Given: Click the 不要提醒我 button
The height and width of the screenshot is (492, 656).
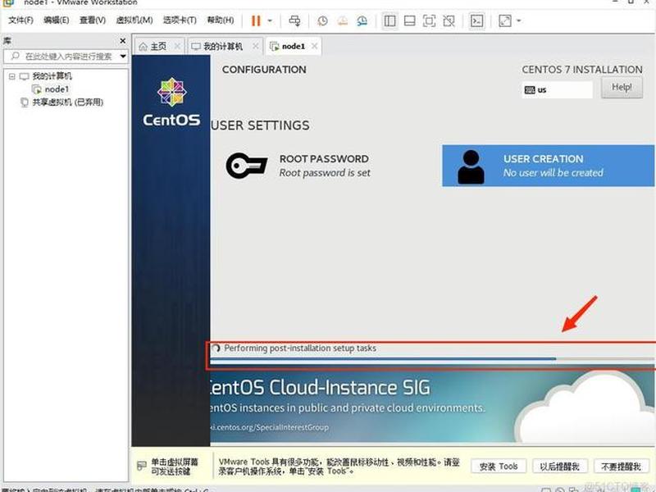Looking at the screenshot, I should (622, 466).
